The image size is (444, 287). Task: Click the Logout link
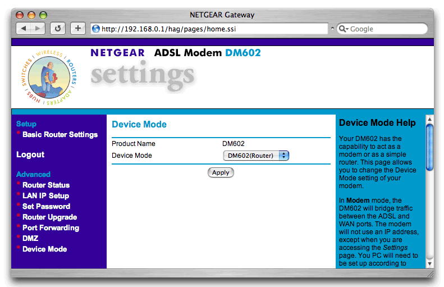[x=30, y=154]
